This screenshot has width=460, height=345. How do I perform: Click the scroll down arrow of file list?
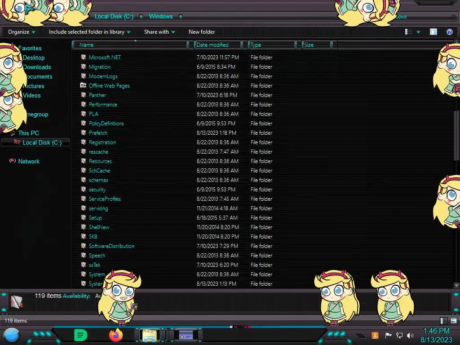456,285
